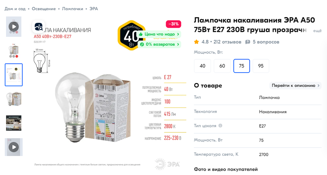Open the Лампочки breadcrumb category
The image size is (327, 175).
coord(72,9)
